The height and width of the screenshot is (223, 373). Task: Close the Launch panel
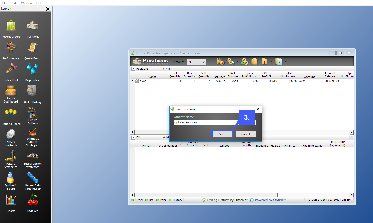point(48,9)
